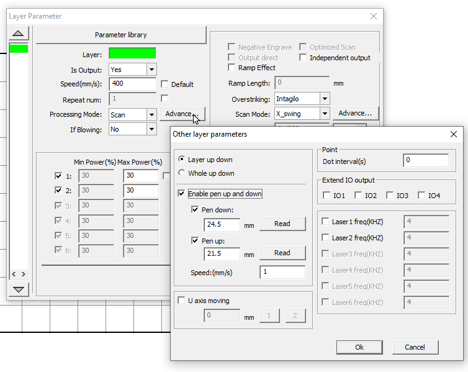Screen dimensions: 468x372
Task: Click the up arrow layer list button
Action: [19, 33]
